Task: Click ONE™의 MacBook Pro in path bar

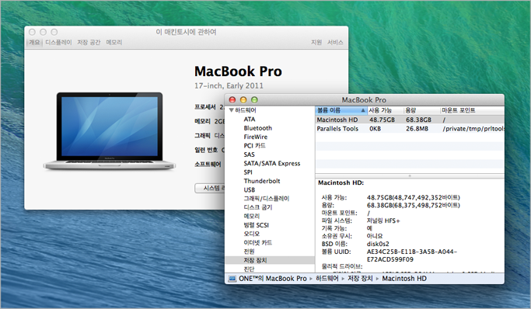Action: tap(273, 279)
